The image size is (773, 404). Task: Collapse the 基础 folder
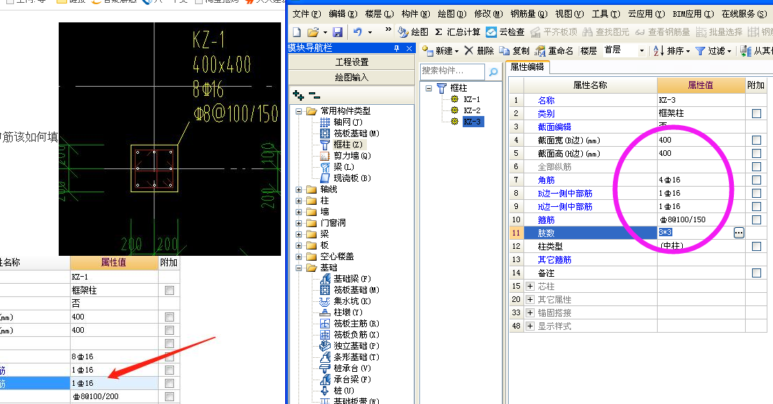tap(298, 268)
